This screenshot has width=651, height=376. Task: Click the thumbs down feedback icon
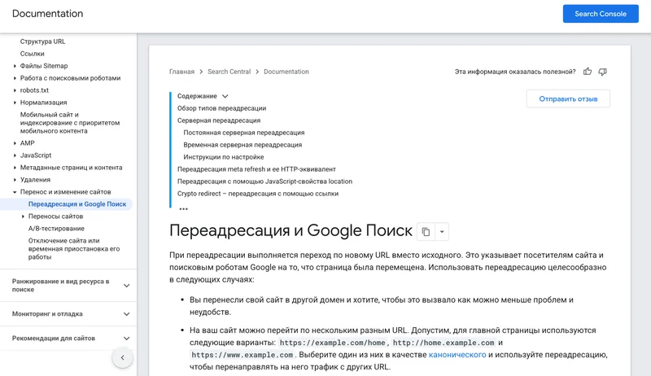[x=602, y=72]
